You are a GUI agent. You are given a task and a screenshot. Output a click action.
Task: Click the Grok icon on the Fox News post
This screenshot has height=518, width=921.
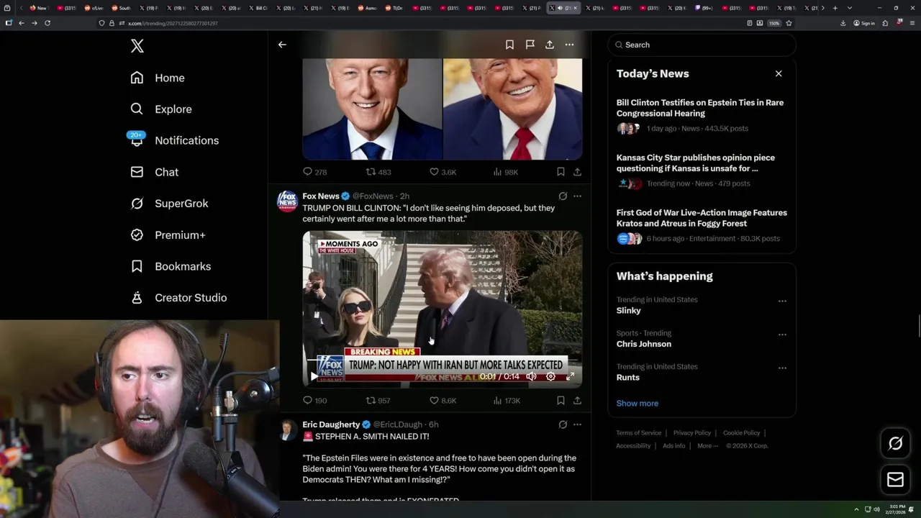click(563, 196)
